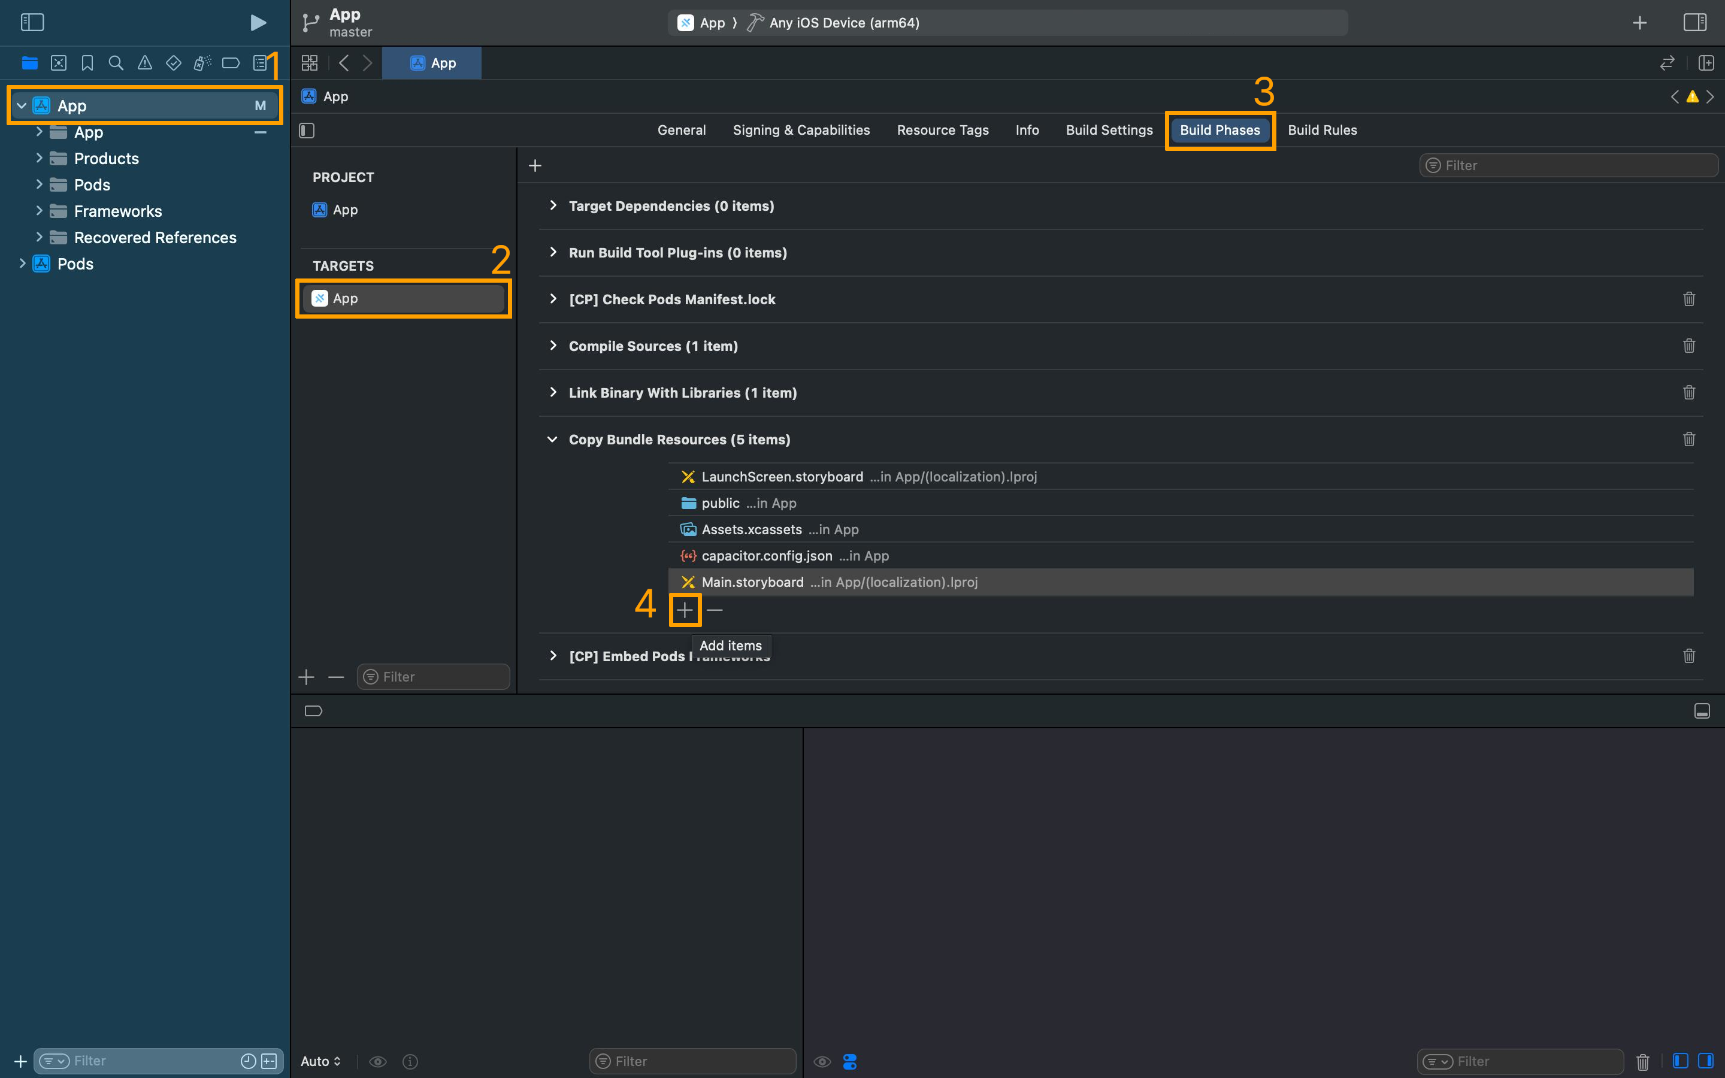Expand the Frameworks folder in the navigator

click(39, 211)
